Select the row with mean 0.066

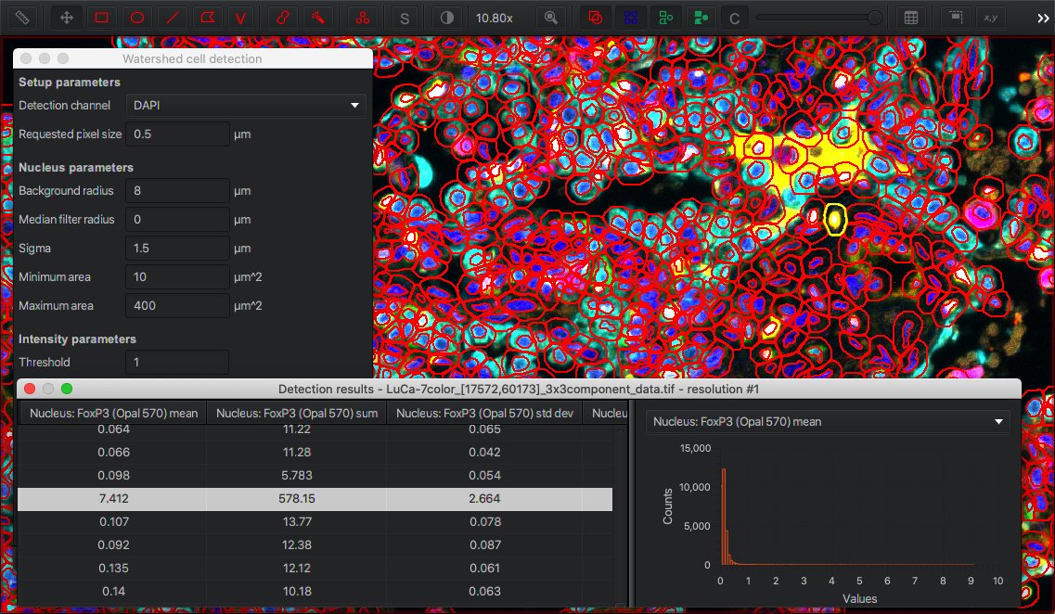click(315, 452)
